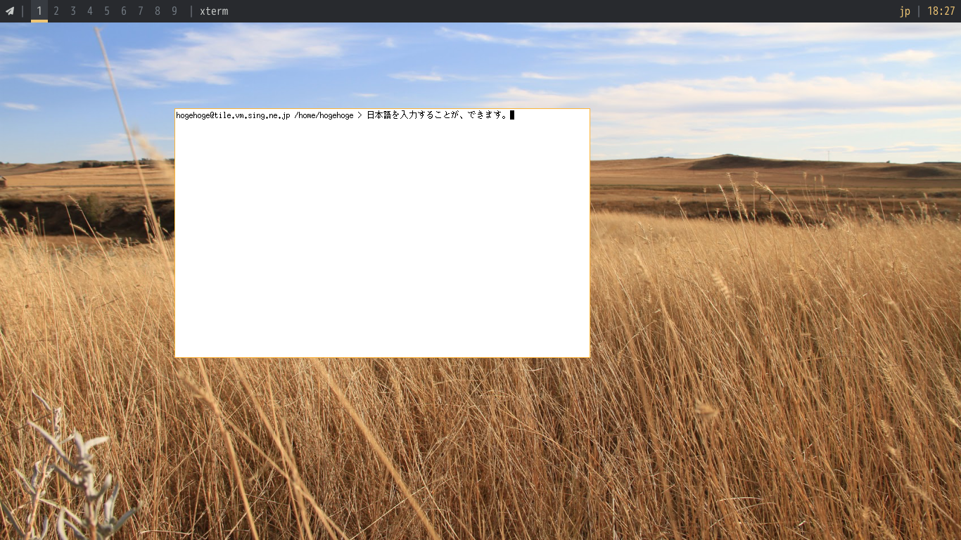Switch to workspace 8
Image resolution: width=961 pixels, height=540 pixels.
click(158, 11)
